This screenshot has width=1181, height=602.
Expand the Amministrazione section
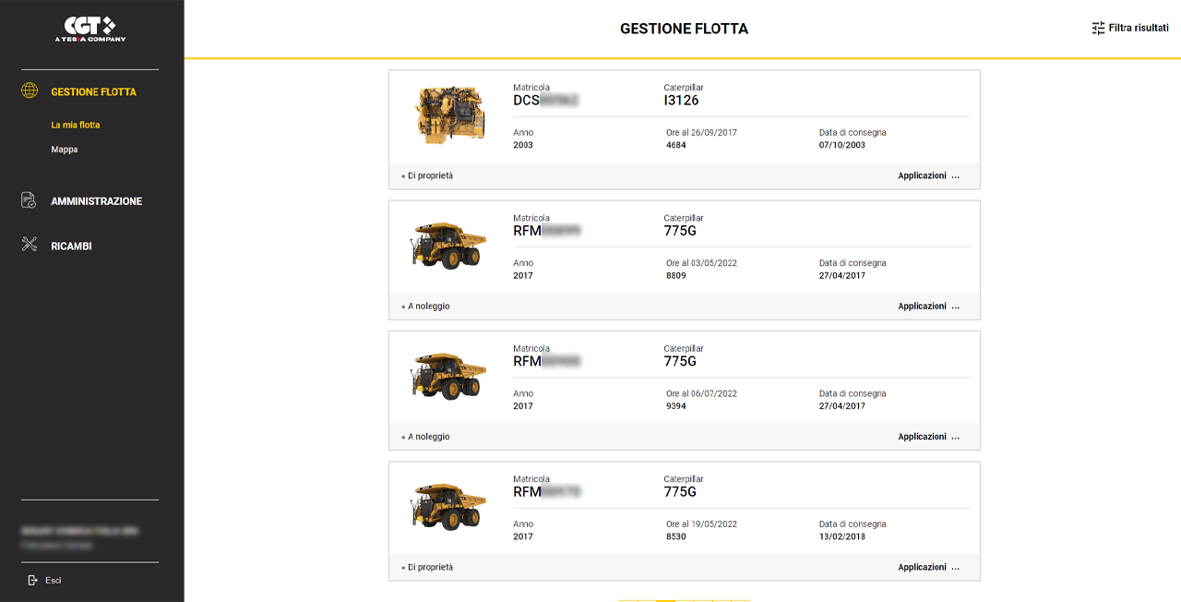pyautogui.click(x=97, y=200)
